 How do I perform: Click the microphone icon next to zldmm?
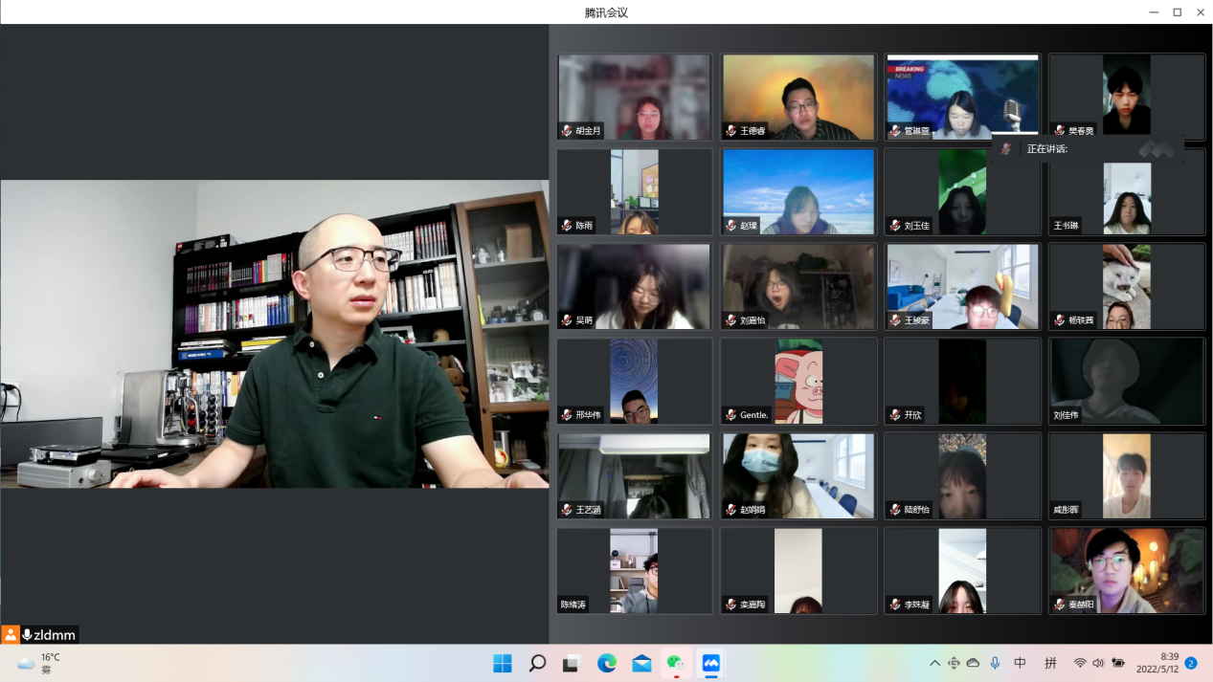pos(27,634)
